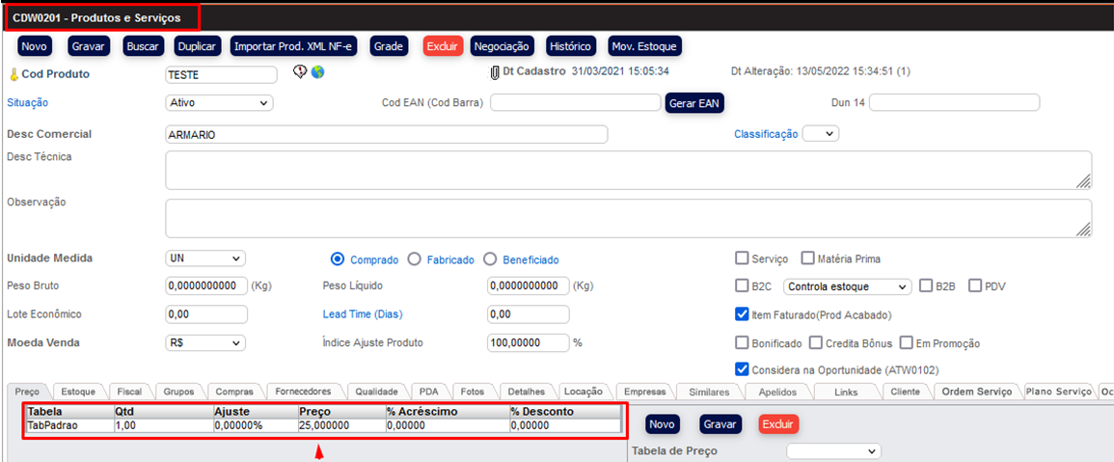Select the Fabricado radio option

coord(415,259)
